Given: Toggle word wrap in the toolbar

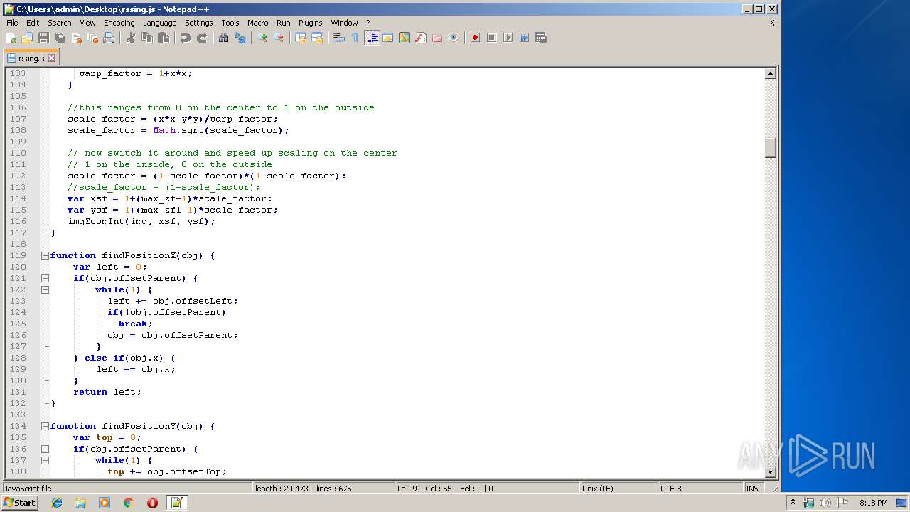Looking at the screenshot, I should (x=339, y=38).
